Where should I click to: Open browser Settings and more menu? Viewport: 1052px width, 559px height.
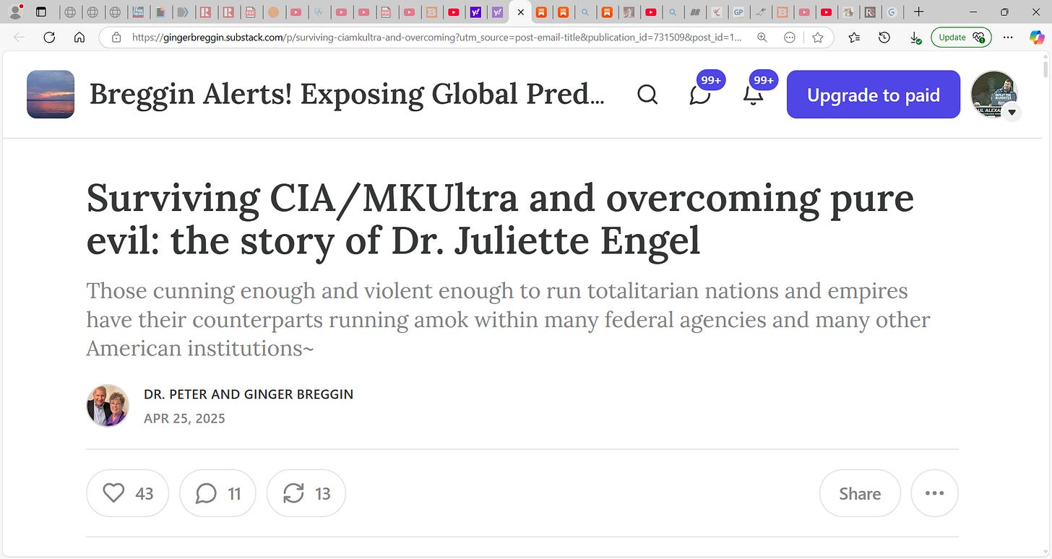1009,38
